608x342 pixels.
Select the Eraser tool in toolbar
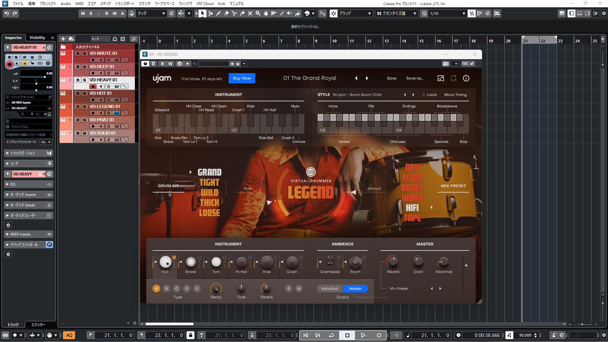click(x=226, y=13)
